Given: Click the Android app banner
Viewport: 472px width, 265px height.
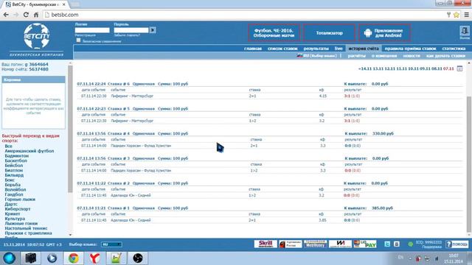Looking at the screenshot, I should [385, 32].
